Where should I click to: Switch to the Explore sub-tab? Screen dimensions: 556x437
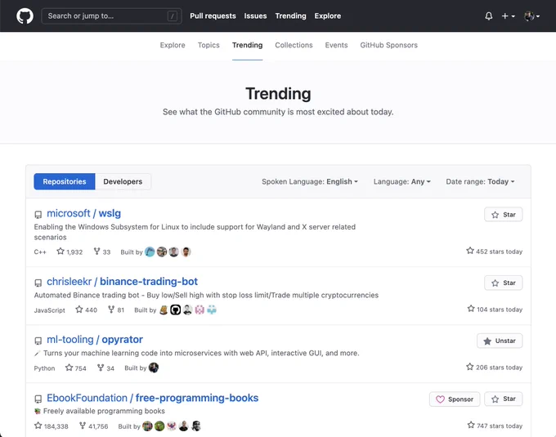tap(173, 45)
